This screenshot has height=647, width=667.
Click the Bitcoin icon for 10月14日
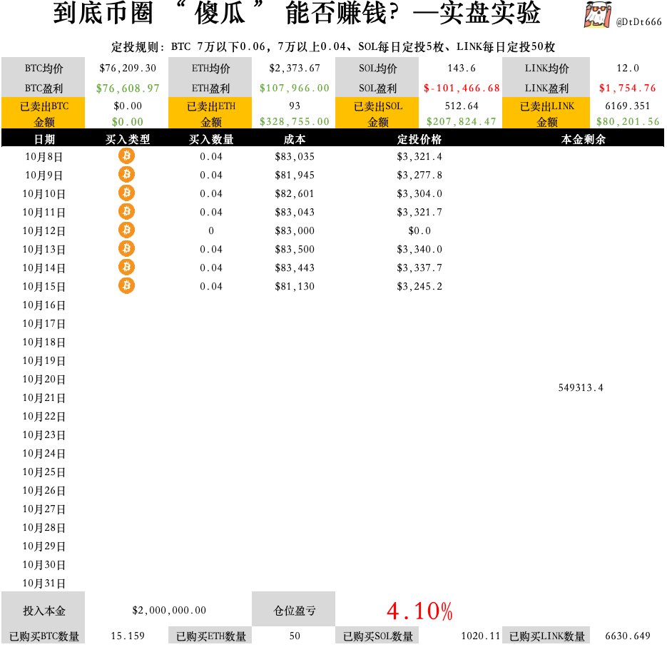pyautogui.click(x=126, y=267)
